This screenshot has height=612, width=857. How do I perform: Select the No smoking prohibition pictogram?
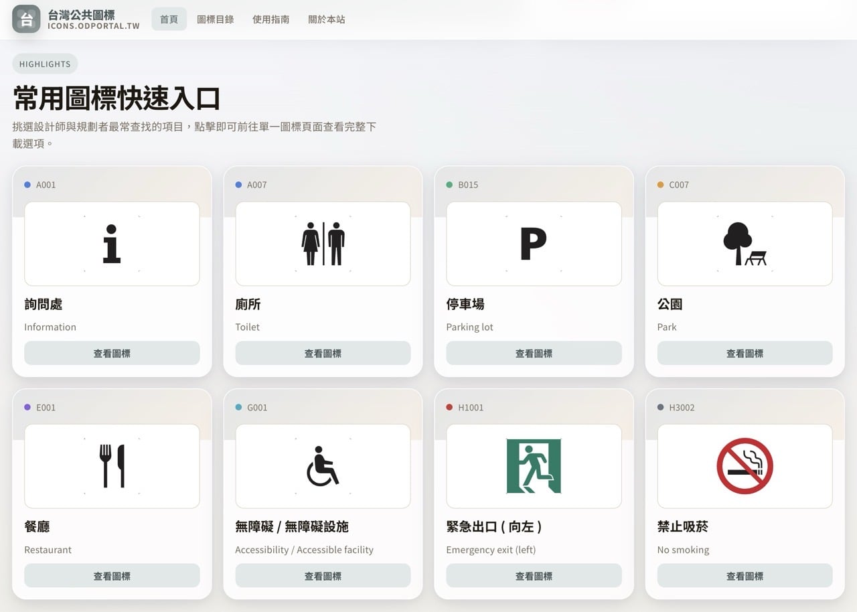coord(745,465)
